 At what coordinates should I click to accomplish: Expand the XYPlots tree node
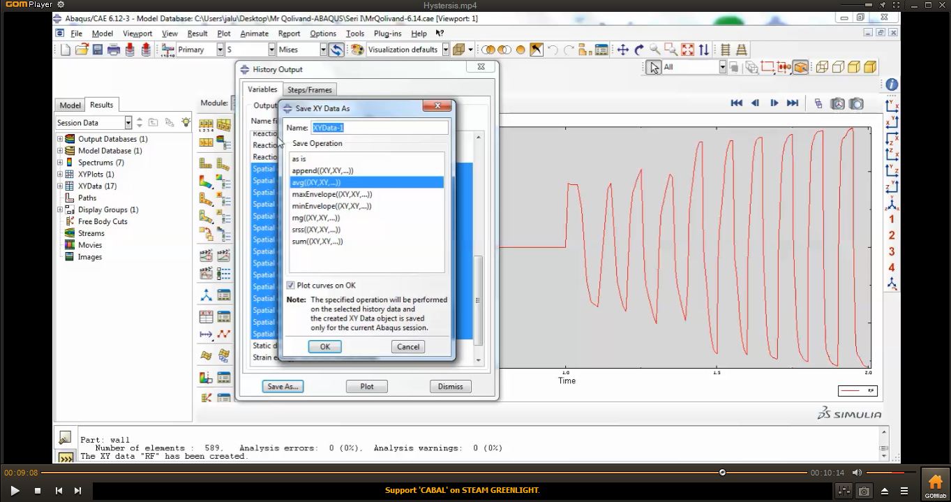click(x=60, y=175)
